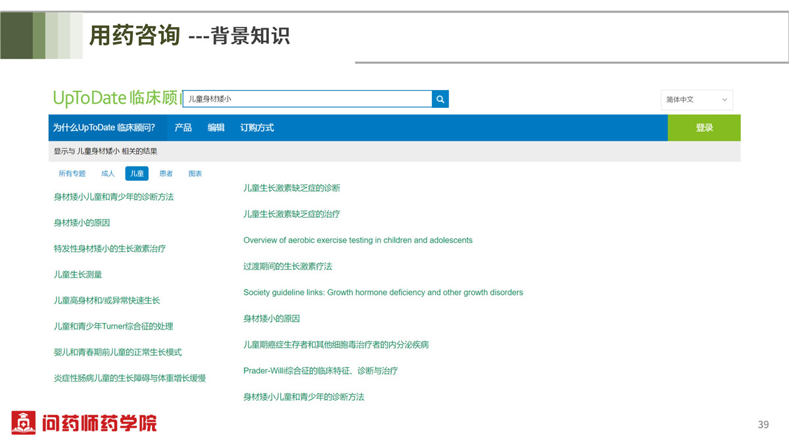Switch to the 所有专题 filter tab
This screenshot has height=444, width=789.
(72, 174)
